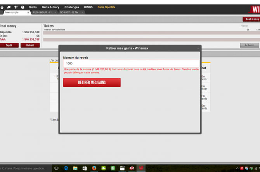Screen dimensions: 260x172
Task: Open the chat bubbles icon
Action: (x=9, y=7)
